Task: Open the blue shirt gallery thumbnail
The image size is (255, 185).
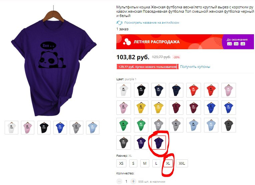Action: [60, 127]
